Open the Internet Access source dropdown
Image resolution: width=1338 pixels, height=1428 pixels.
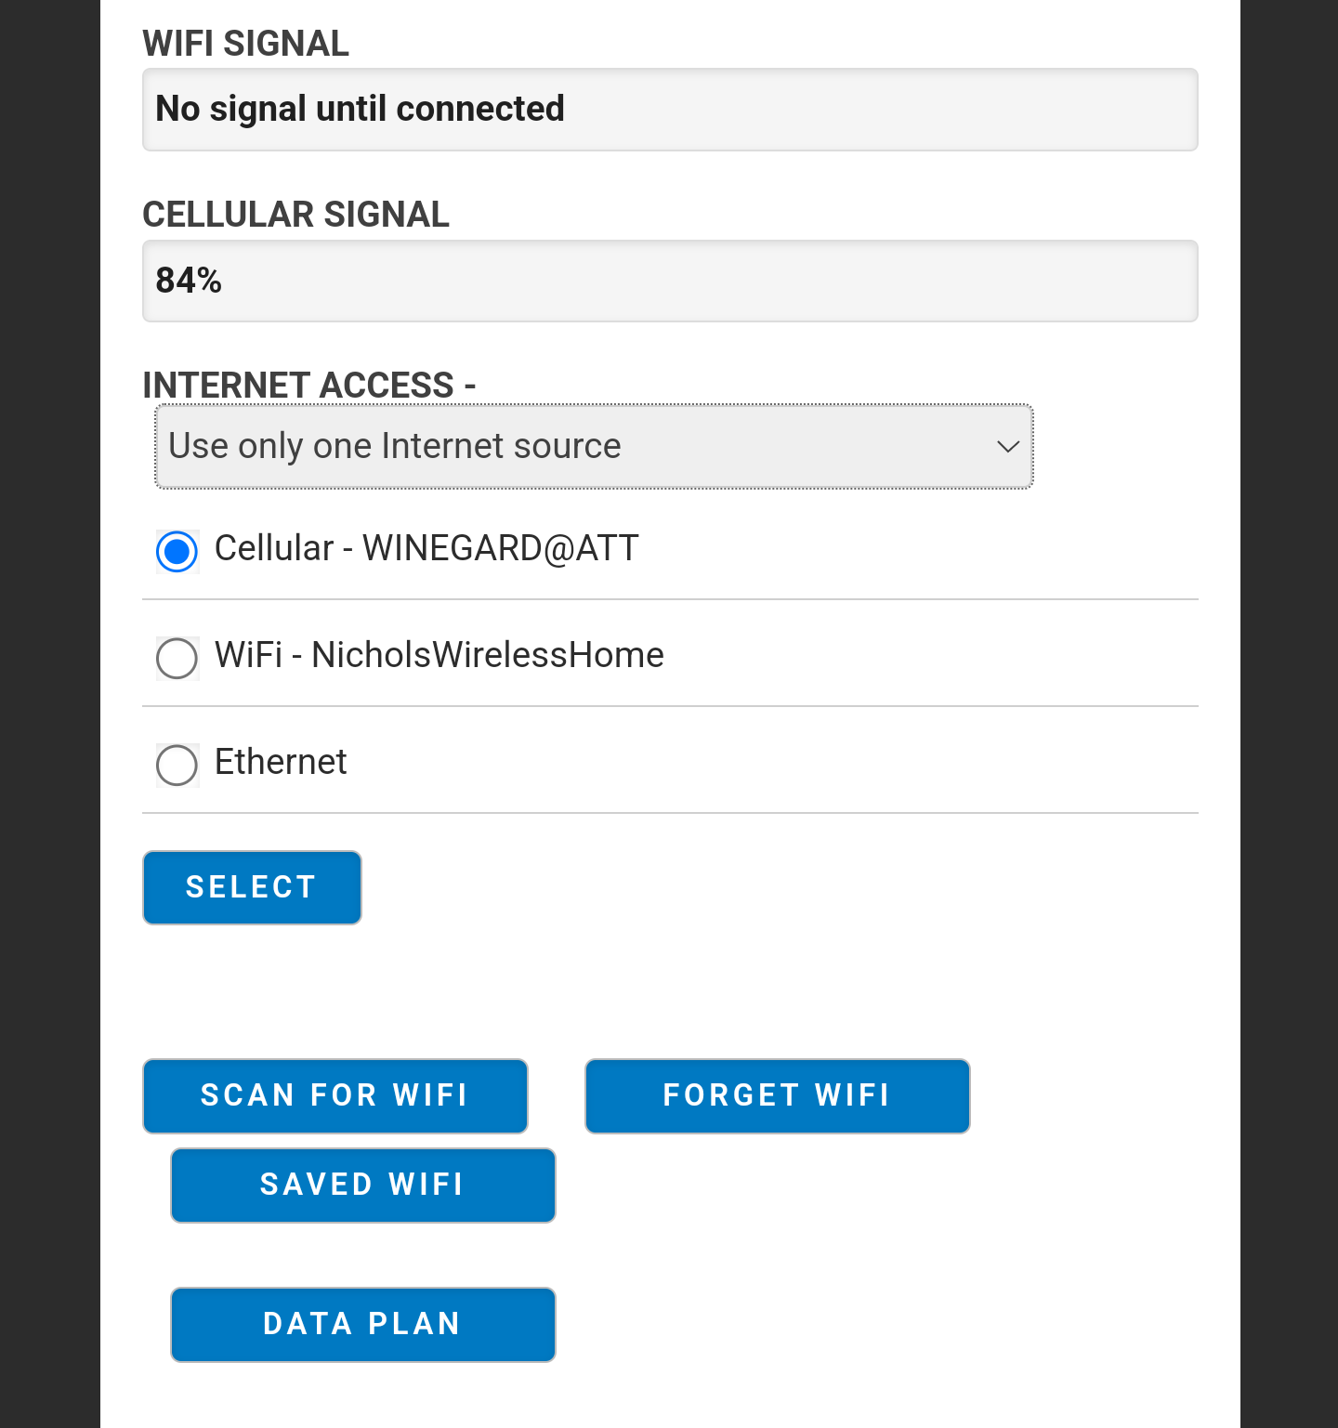[x=594, y=446]
